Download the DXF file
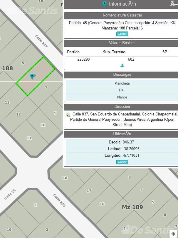Viewport: 178px width, 238px height. [122, 90]
